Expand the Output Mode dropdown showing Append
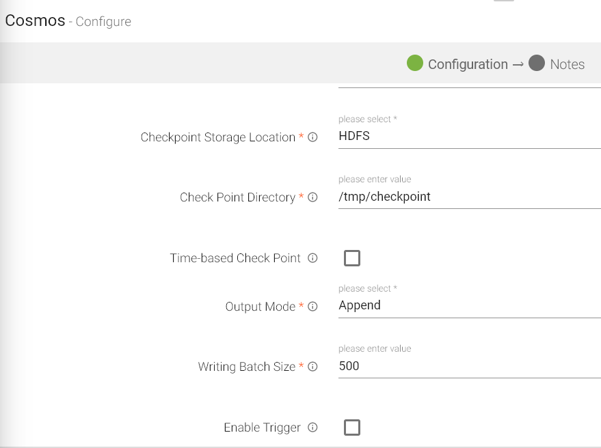The height and width of the screenshot is (448, 601). coord(468,305)
